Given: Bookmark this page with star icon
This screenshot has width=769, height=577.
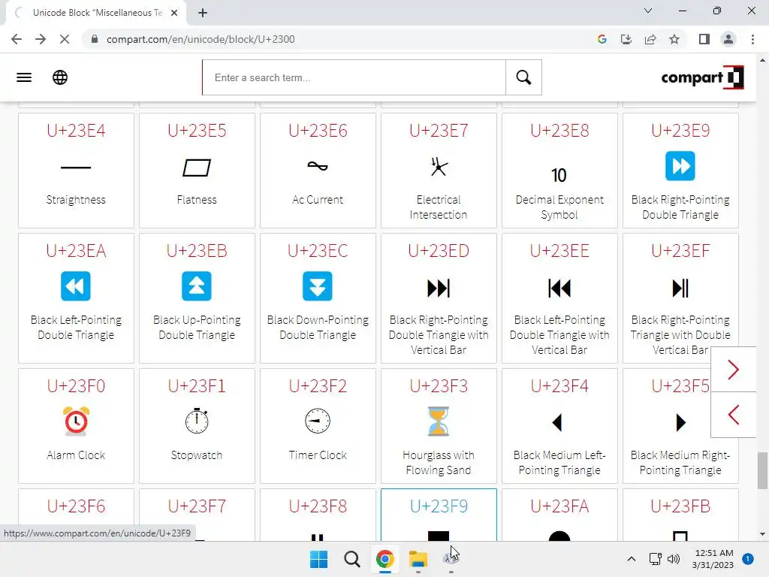Looking at the screenshot, I should click(674, 39).
